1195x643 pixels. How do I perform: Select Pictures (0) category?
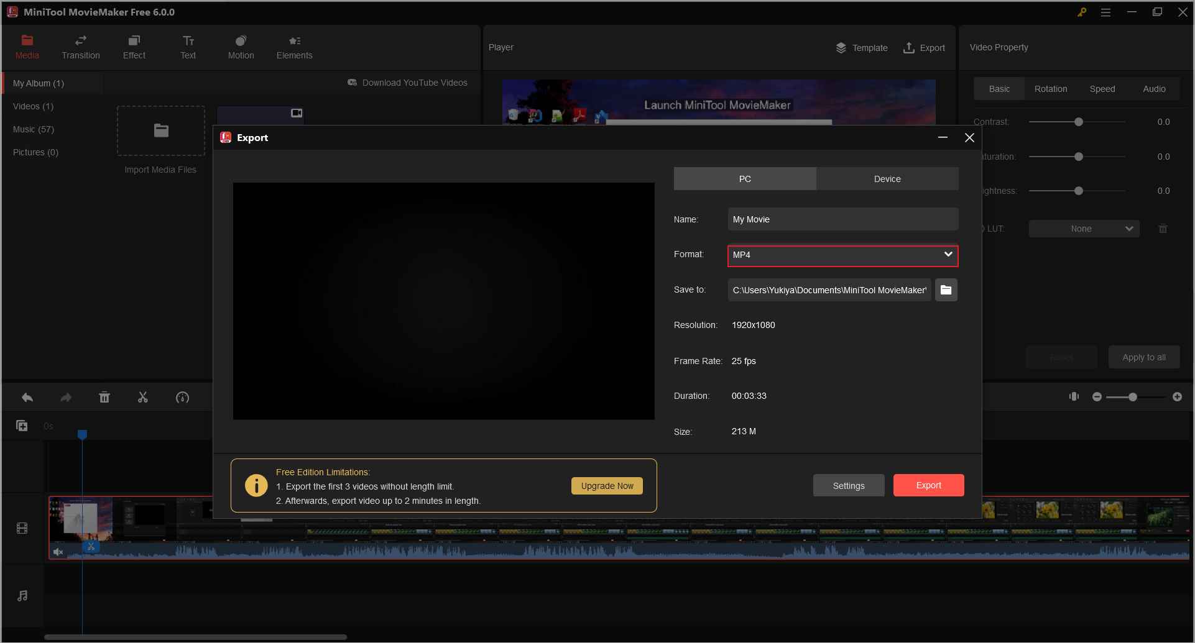point(35,152)
